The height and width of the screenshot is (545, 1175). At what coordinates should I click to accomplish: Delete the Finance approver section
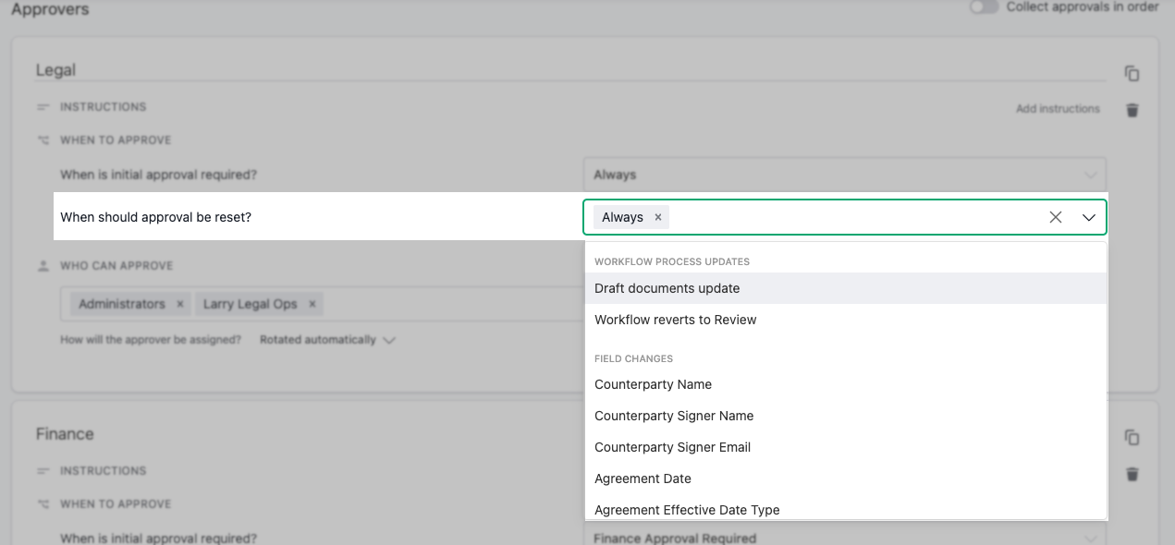click(x=1132, y=474)
